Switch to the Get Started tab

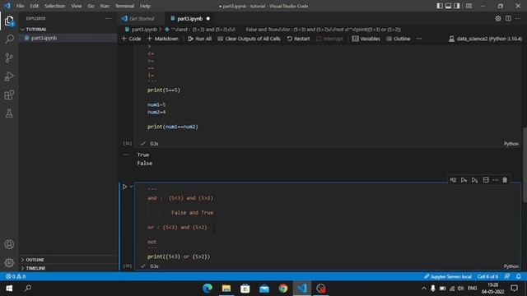tap(142, 18)
